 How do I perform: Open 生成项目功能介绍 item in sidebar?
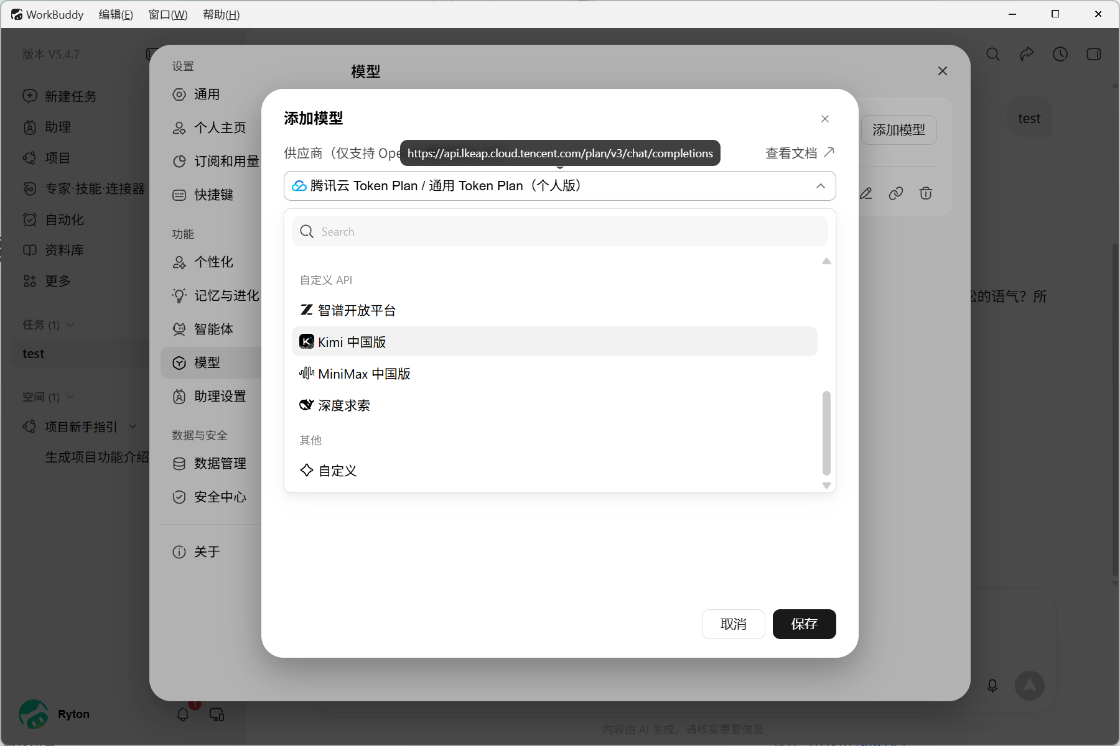97,458
